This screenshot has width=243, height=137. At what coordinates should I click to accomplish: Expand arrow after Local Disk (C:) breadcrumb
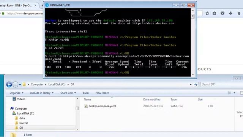click(68, 84)
